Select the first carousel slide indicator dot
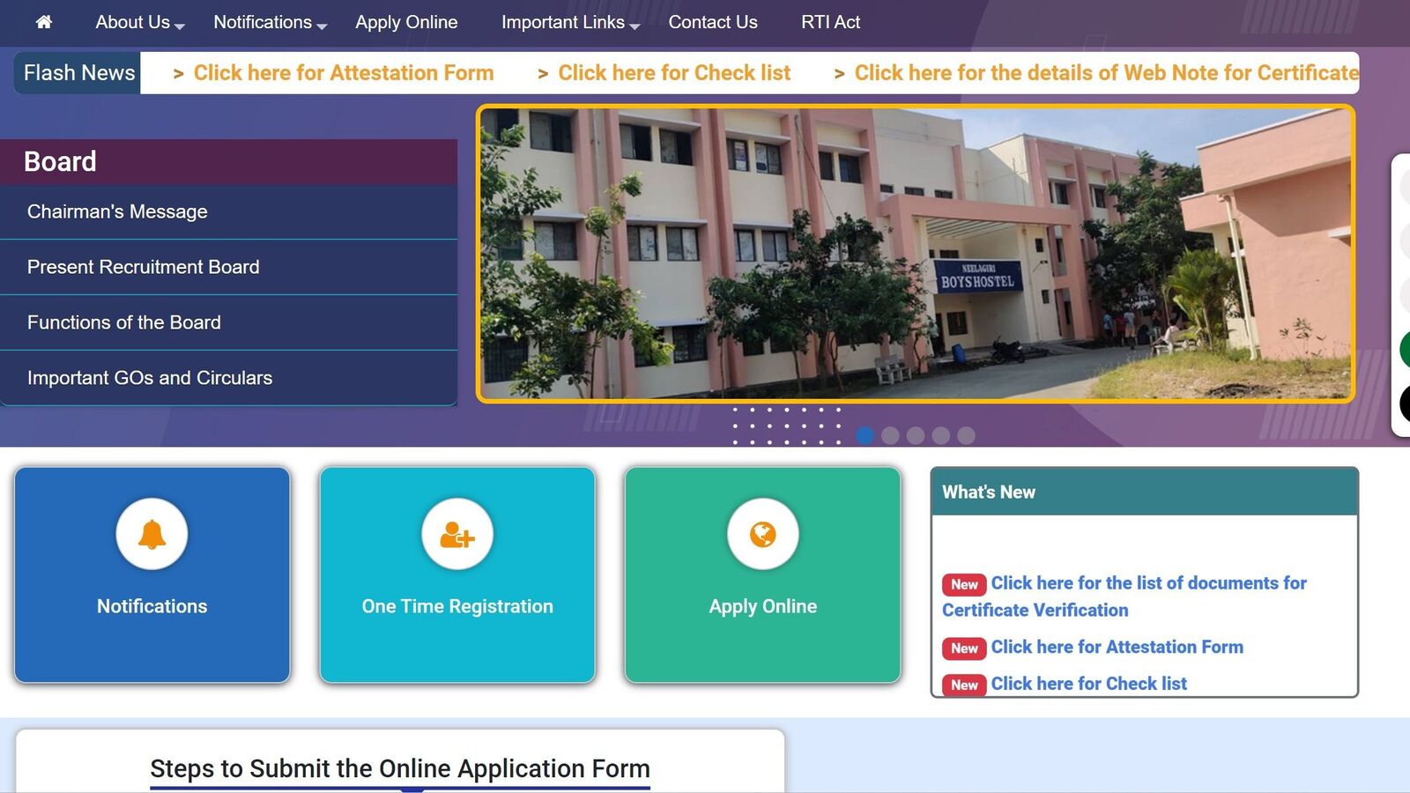Screen dimensions: 1410x793 point(865,435)
